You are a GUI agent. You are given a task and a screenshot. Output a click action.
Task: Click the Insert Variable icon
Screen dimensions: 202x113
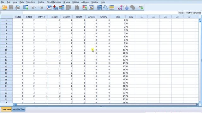[91, 8]
